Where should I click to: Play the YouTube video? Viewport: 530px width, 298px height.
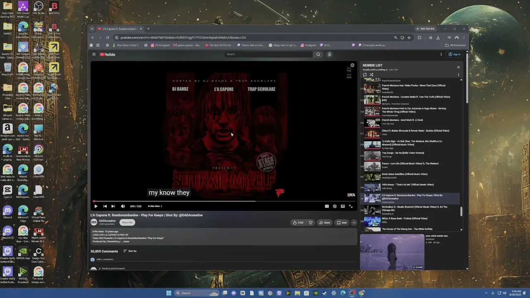pyautogui.click(x=96, y=206)
